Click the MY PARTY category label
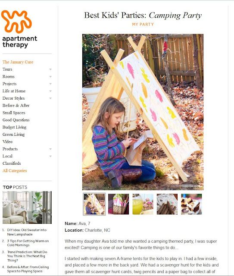This screenshot has height=276, width=234. click(x=143, y=24)
